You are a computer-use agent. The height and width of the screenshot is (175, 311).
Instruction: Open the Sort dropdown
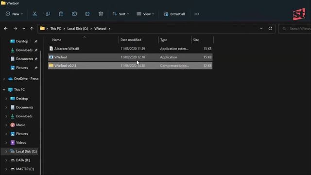tap(121, 14)
